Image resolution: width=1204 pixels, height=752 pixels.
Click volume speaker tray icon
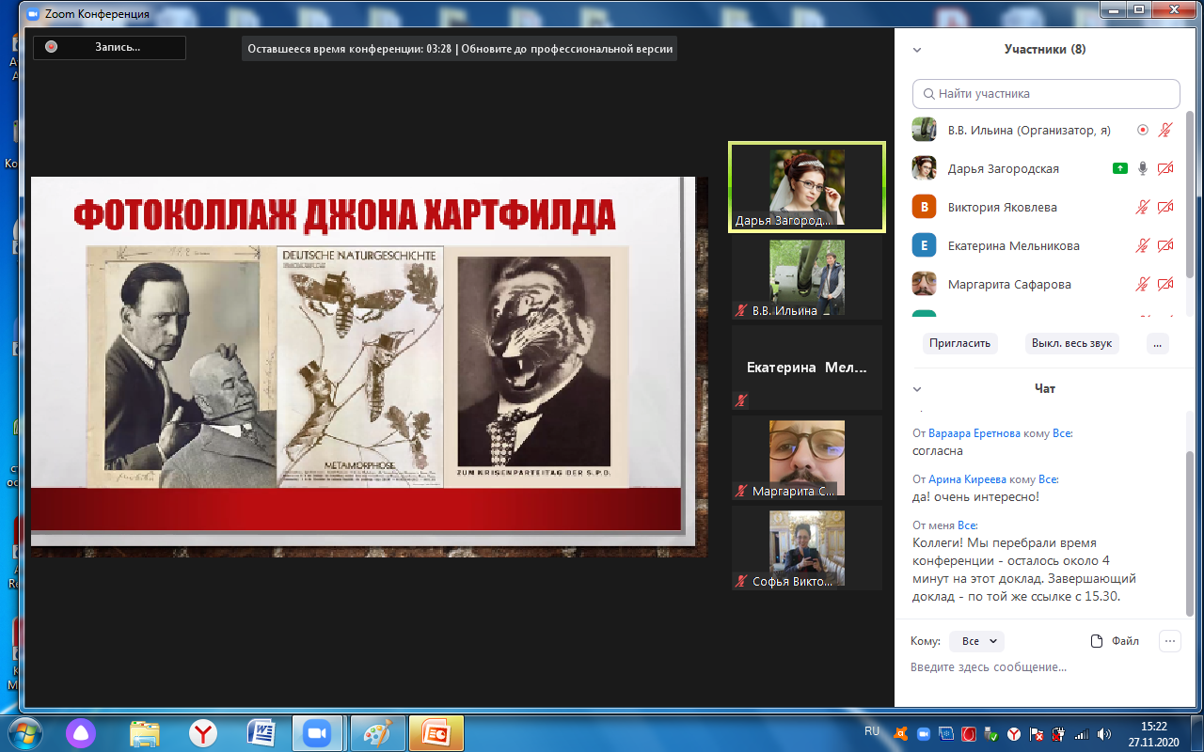tap(1102, 733)
